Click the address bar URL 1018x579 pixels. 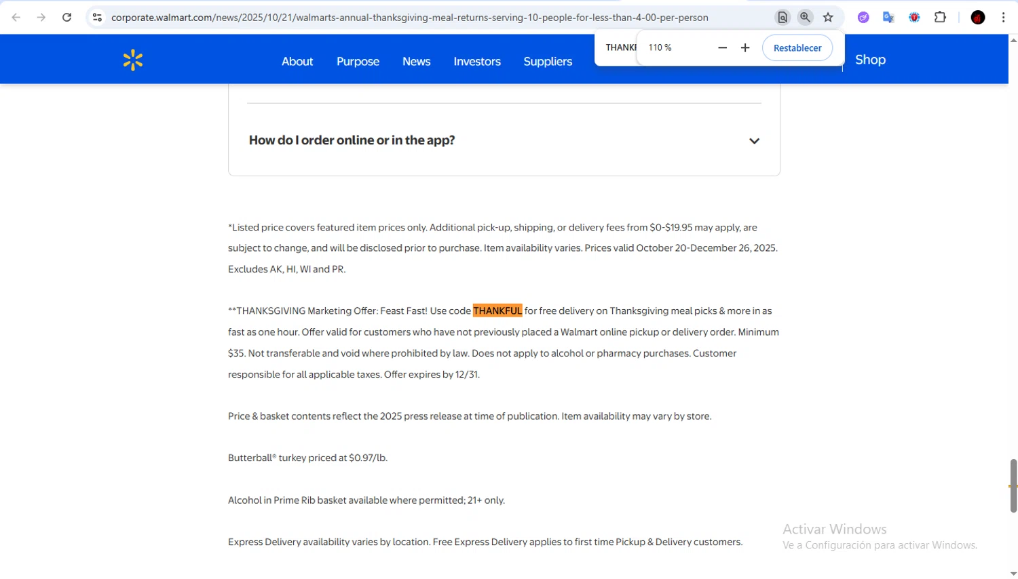pyautogui.click(x=409, y=18)
